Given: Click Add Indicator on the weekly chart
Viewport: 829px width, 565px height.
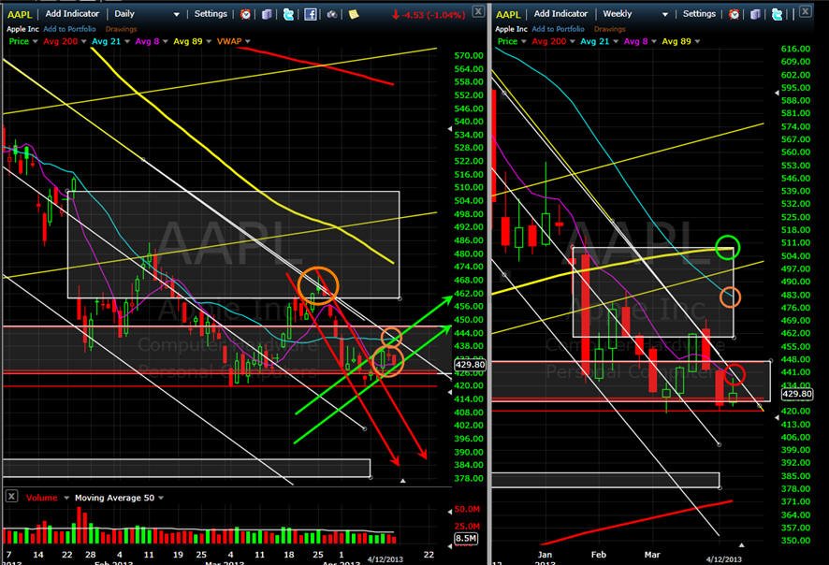Looking at the screenshot, I should (560, 14).
